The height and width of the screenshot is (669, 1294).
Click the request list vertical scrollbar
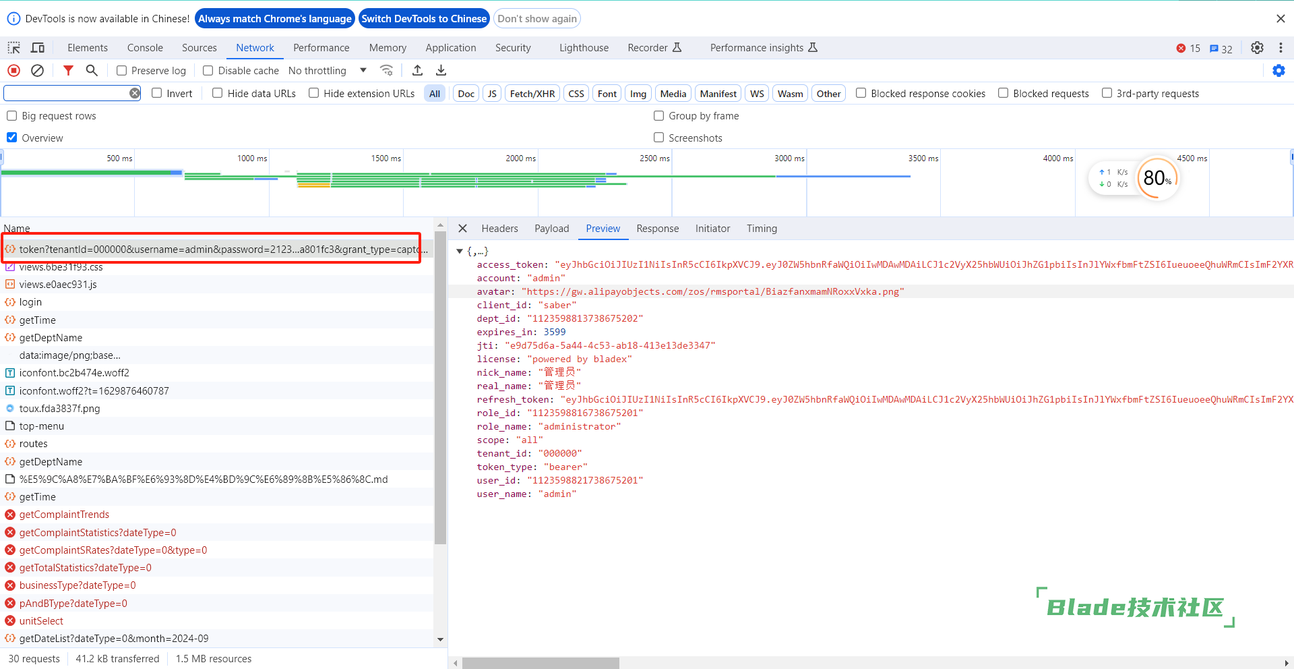pyautogui.click(x=440, y=388)
